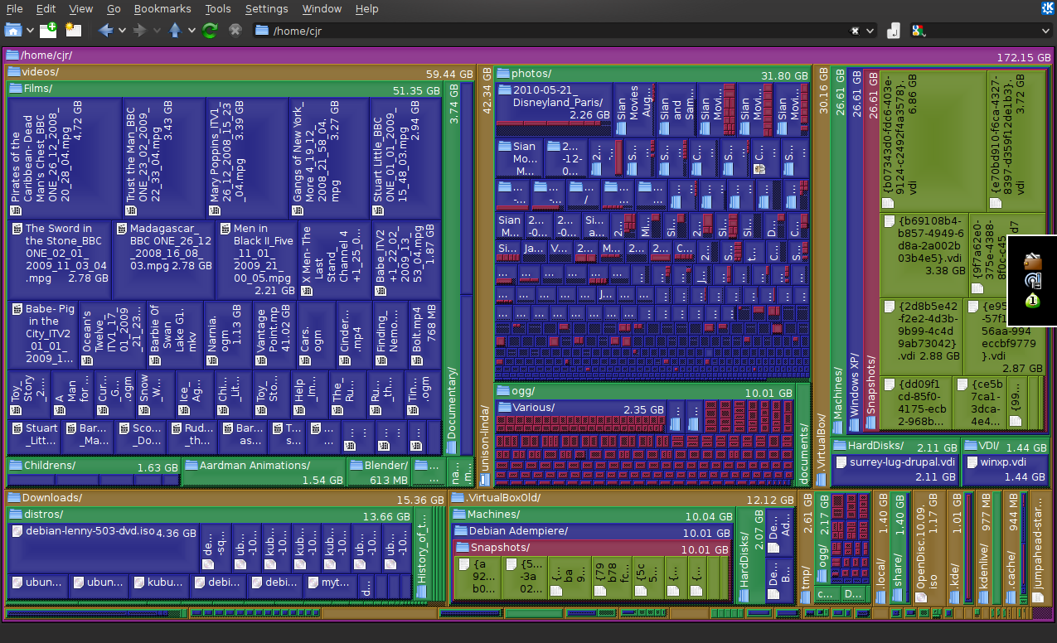Screen dimensions: 1057x643
Task: Open the Forward history dropdown arrow
Action: (x=156, y=31)
